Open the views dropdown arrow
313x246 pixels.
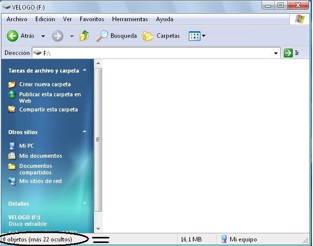(203, 36)
